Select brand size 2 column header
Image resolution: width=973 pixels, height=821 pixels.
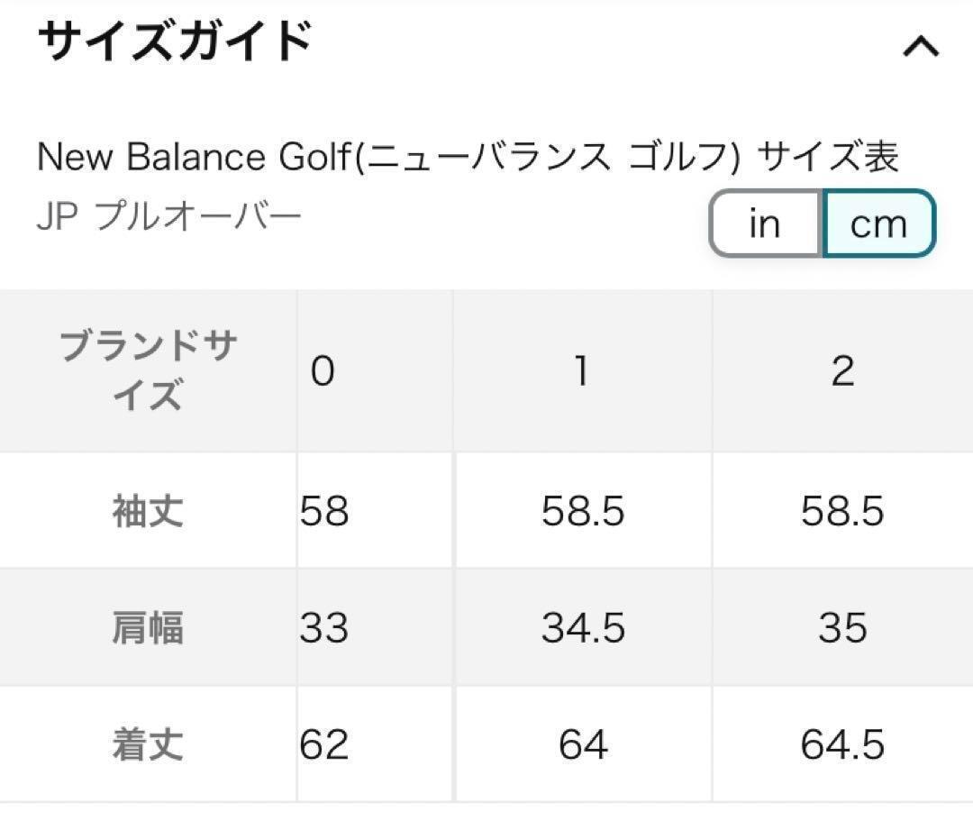coord(842,370)
